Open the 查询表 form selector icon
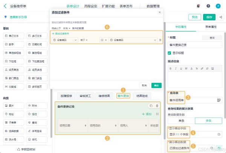The width and height of the screenshot is (226, 153). (x=218, y=100)
